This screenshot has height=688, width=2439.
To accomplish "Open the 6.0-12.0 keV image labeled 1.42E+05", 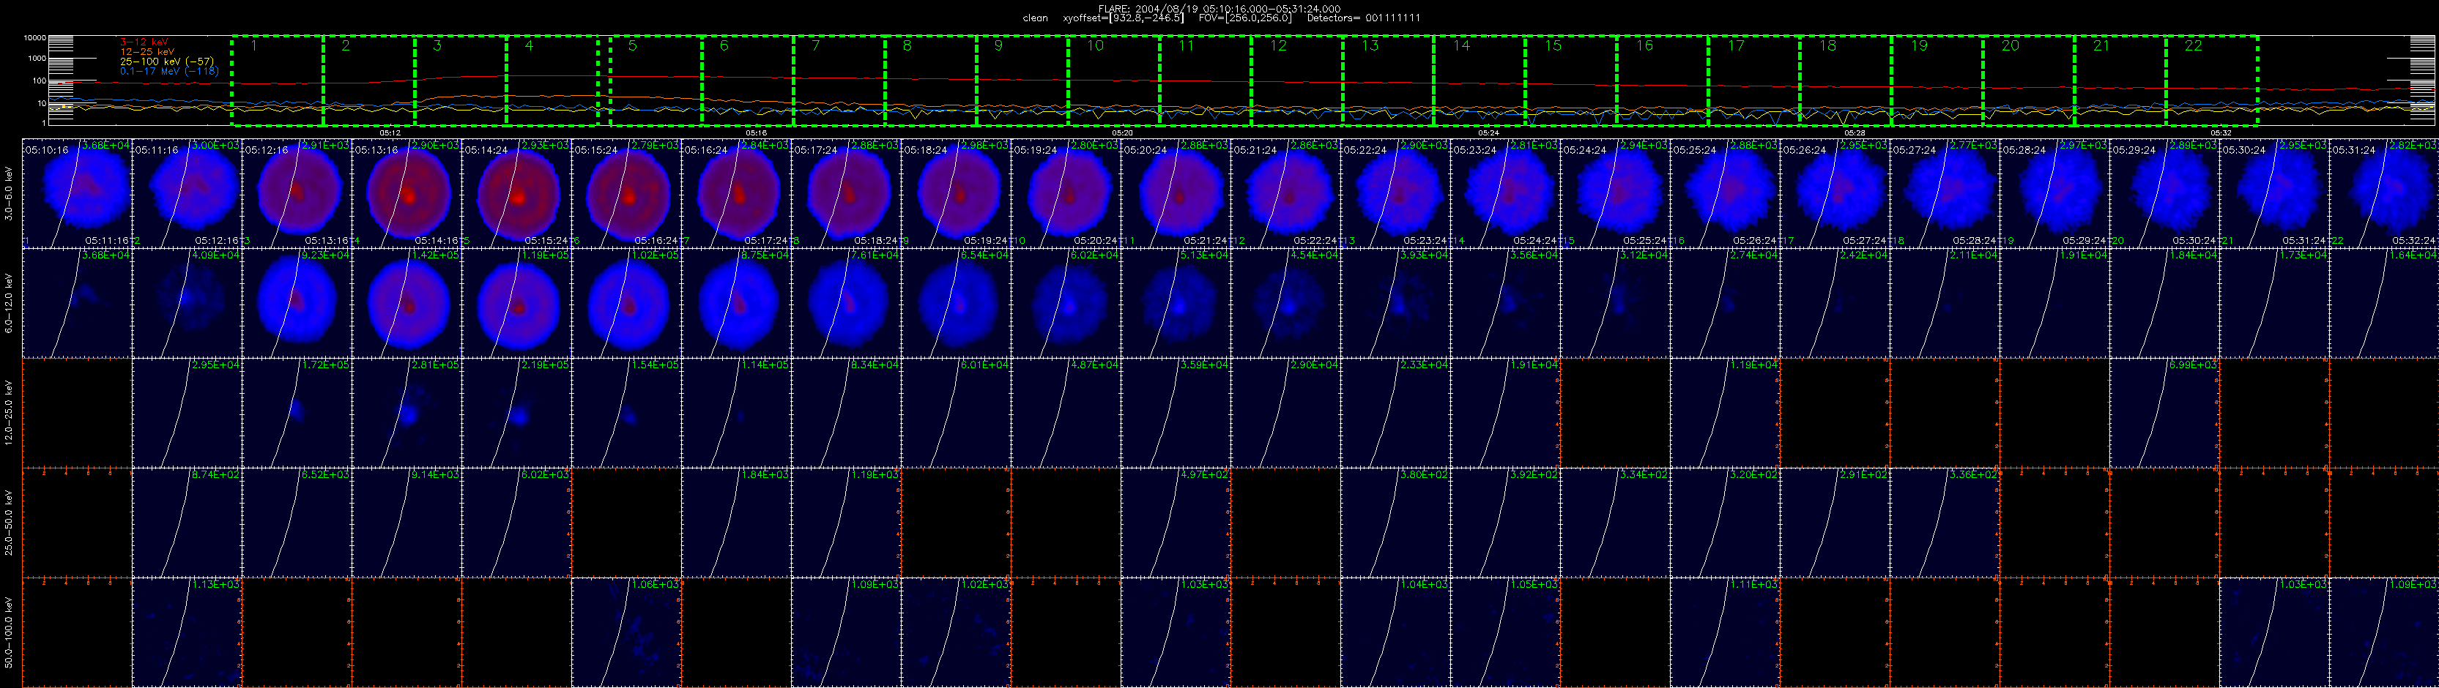I will tap(407, 303).
